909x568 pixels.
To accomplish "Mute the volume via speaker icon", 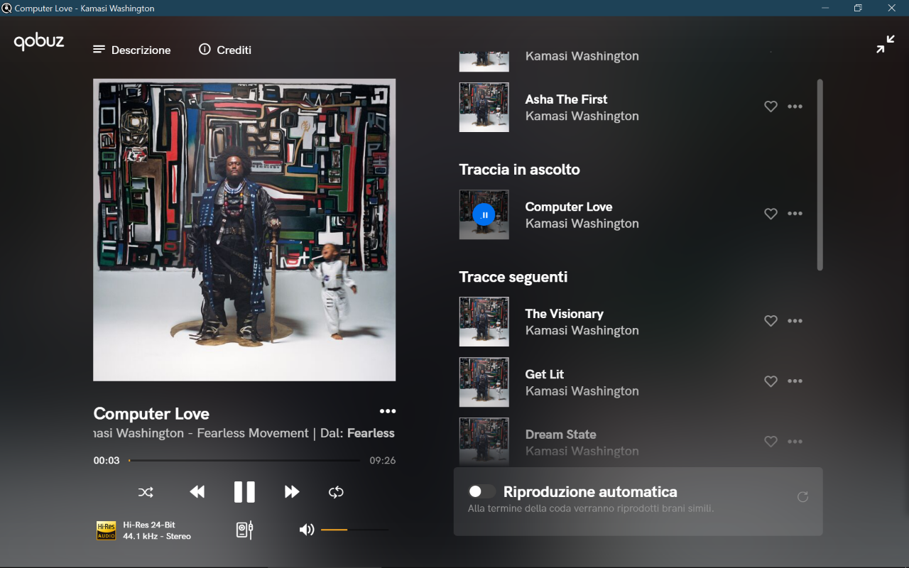I will [x=307, y=530].
